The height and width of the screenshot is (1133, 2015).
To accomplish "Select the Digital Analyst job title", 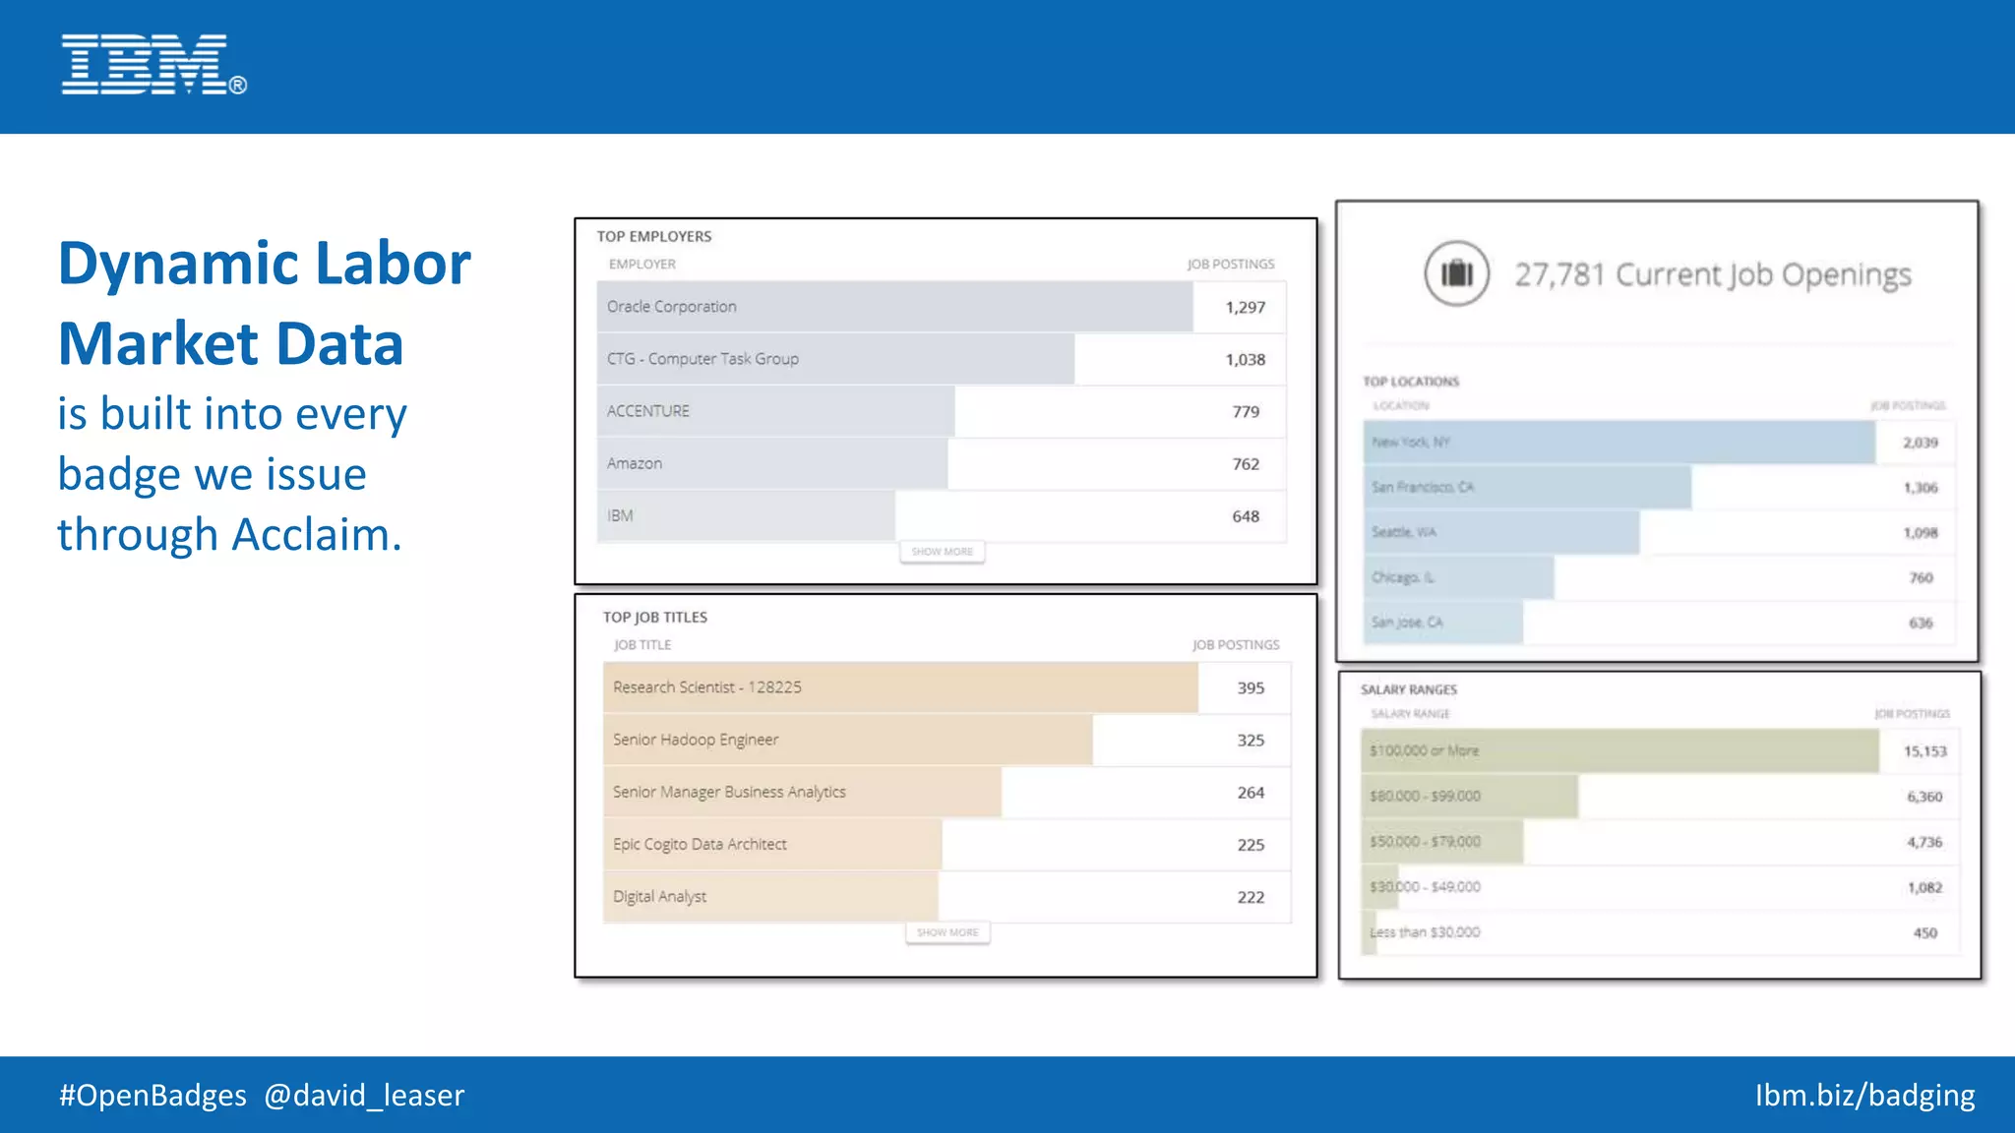I will [x=659, y=897].
